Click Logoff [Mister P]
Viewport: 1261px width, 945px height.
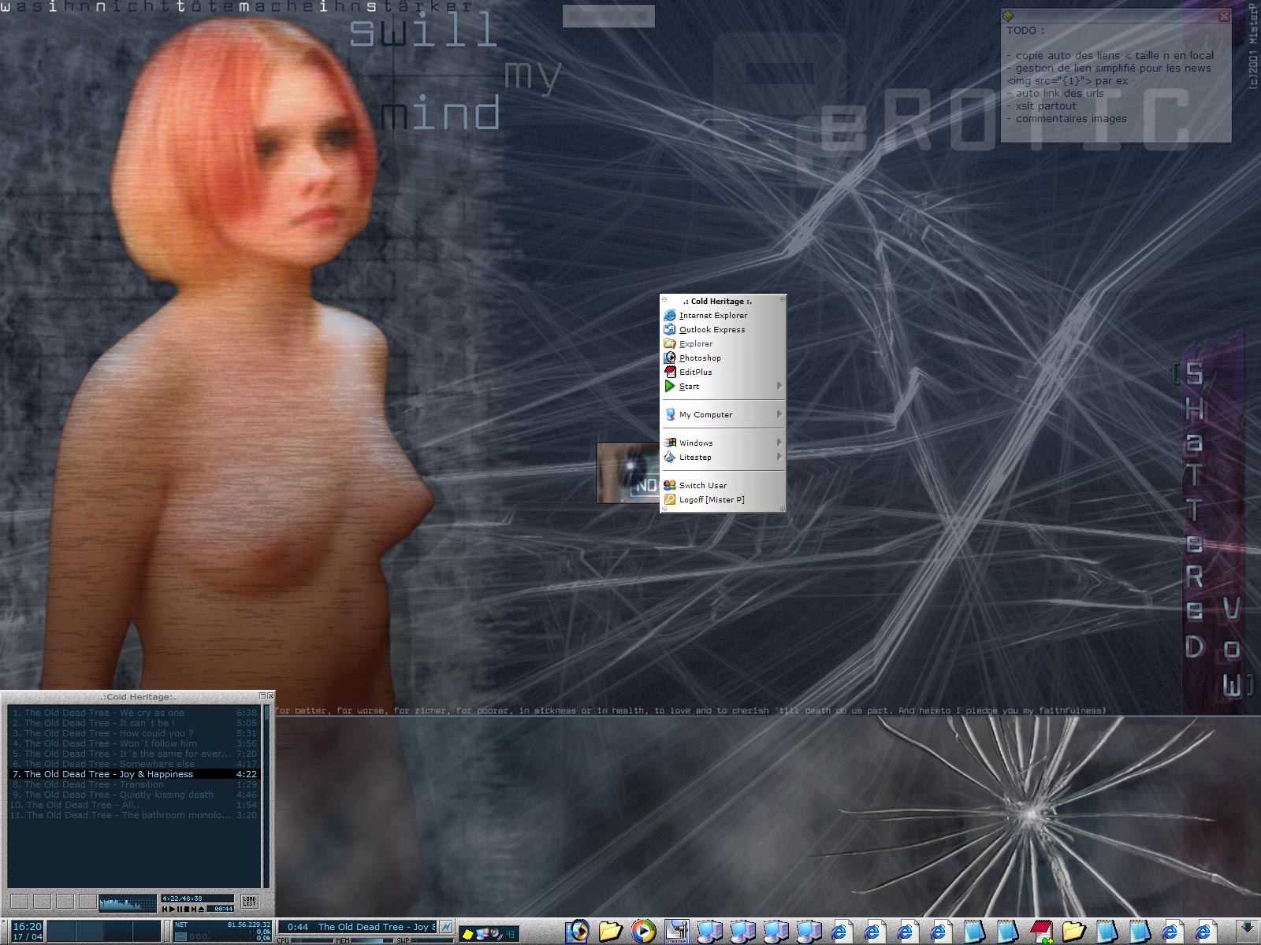coord(711,499)
